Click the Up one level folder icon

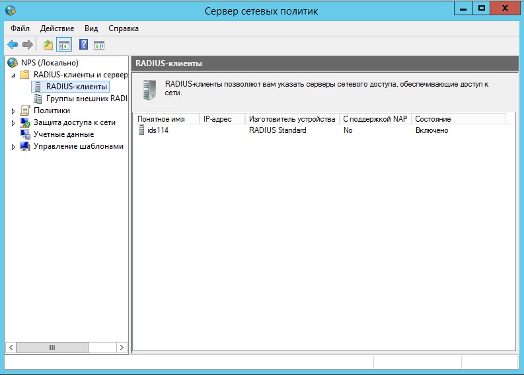[48, 45]
